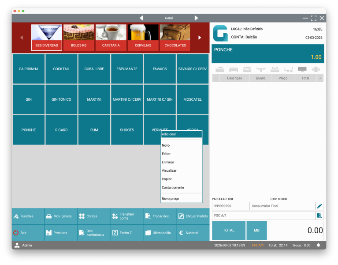Go to next section after Geral
The width and height of the screenshot is (338, 265).
pyautogui.click(x=197, y=18)
